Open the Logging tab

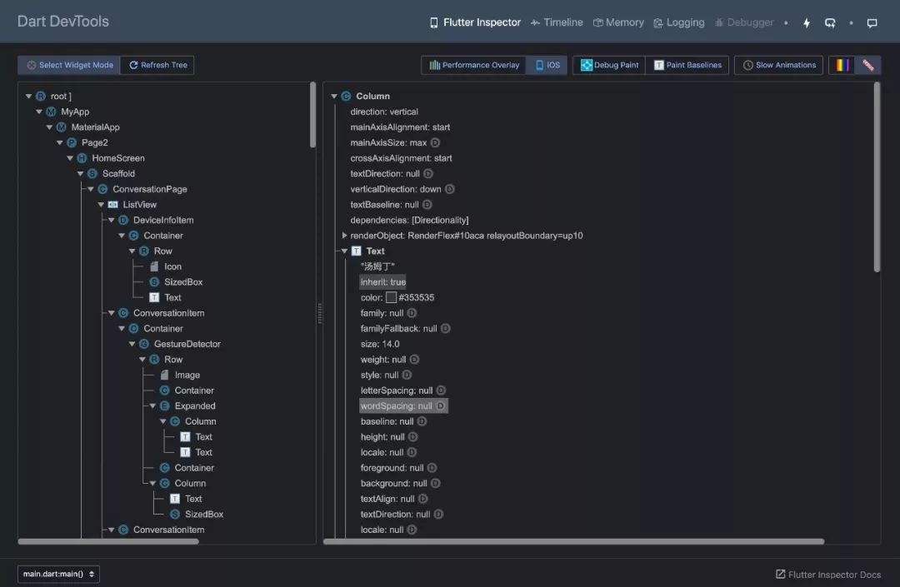click(x=679, y=22)
